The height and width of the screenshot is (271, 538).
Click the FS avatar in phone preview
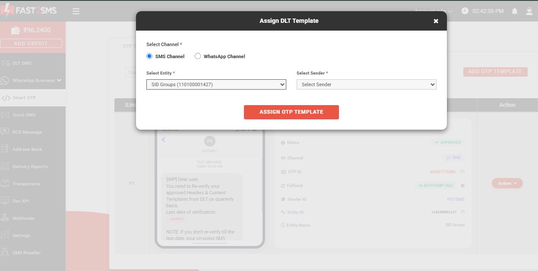pyautogui.click(x=210, y=141)
